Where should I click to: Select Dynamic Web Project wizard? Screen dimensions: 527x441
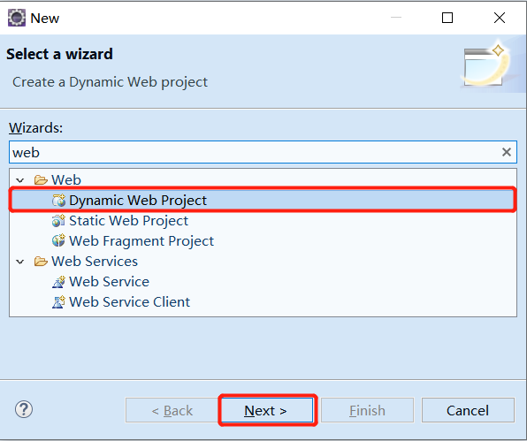pos(262,201)
